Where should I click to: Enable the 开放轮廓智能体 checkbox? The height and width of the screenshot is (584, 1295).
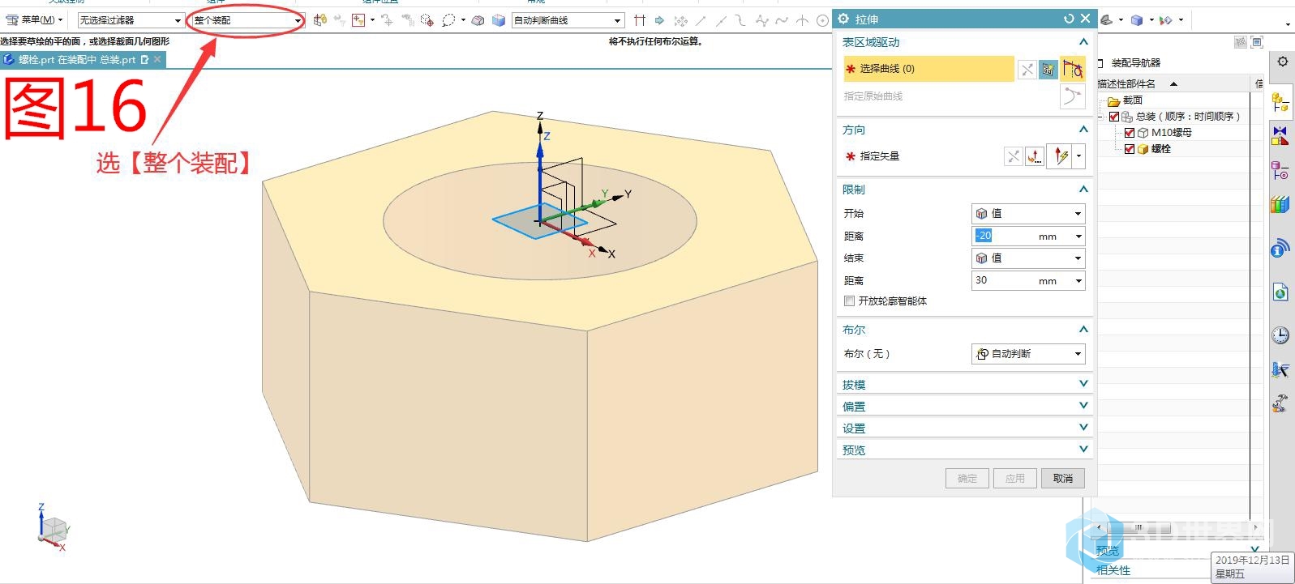coord(849,301)
